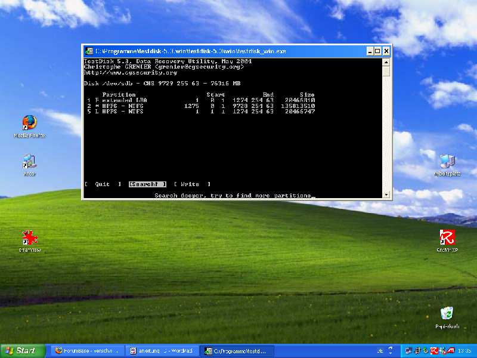
Task: Click the red AntiVir umbrella tray icon
Action: coord(435,351)
